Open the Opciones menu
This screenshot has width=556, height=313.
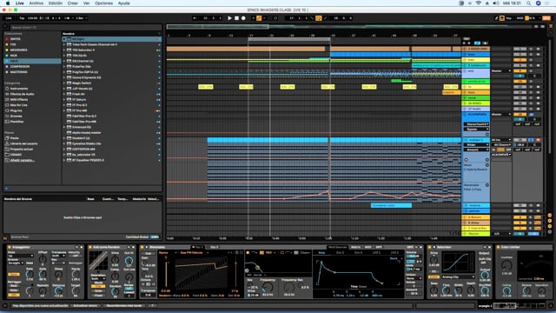[x=103, y=3]
